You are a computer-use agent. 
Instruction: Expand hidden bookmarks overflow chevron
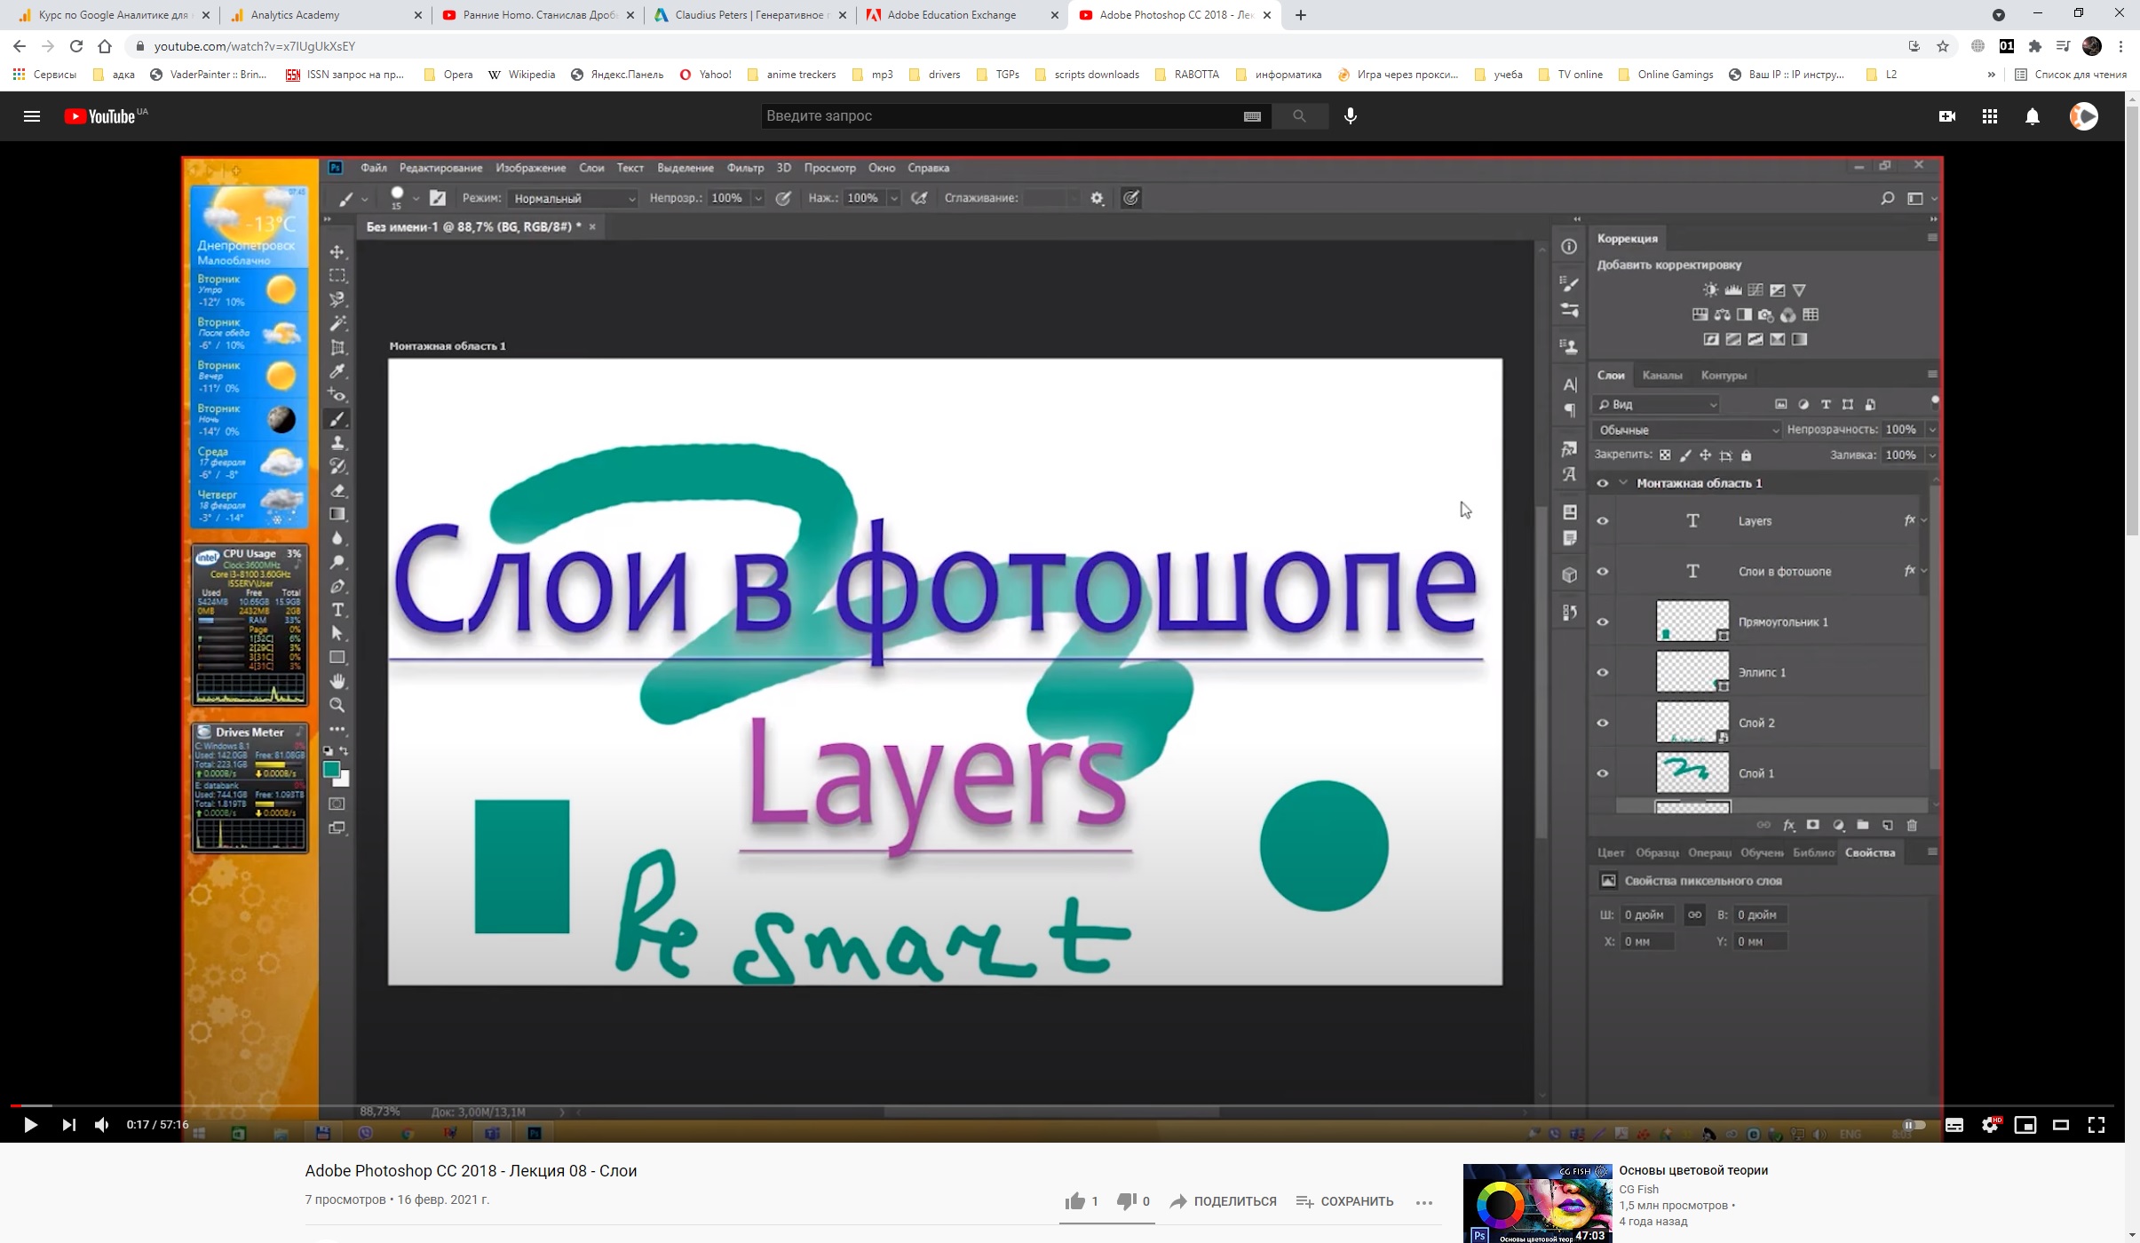1991,75
